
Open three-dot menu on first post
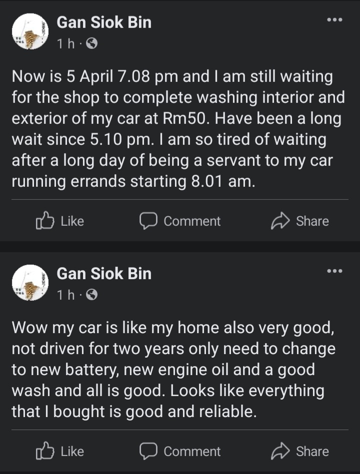(x=334, y=20)
